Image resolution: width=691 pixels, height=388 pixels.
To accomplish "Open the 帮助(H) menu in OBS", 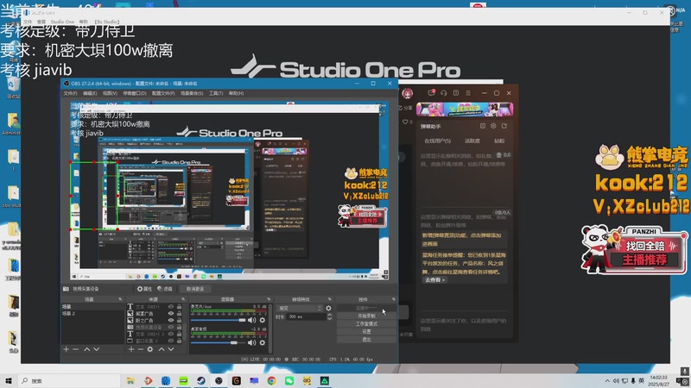I will point(236,93).
